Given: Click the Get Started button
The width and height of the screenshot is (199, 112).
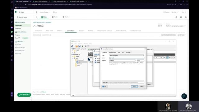Looking at the screenshot, I should (24, 95).
